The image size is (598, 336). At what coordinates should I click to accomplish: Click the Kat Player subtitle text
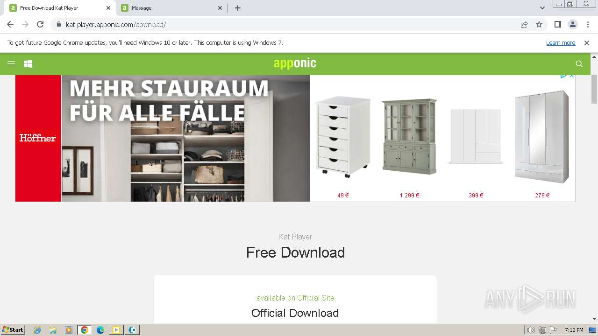click(x=295, y=237)
